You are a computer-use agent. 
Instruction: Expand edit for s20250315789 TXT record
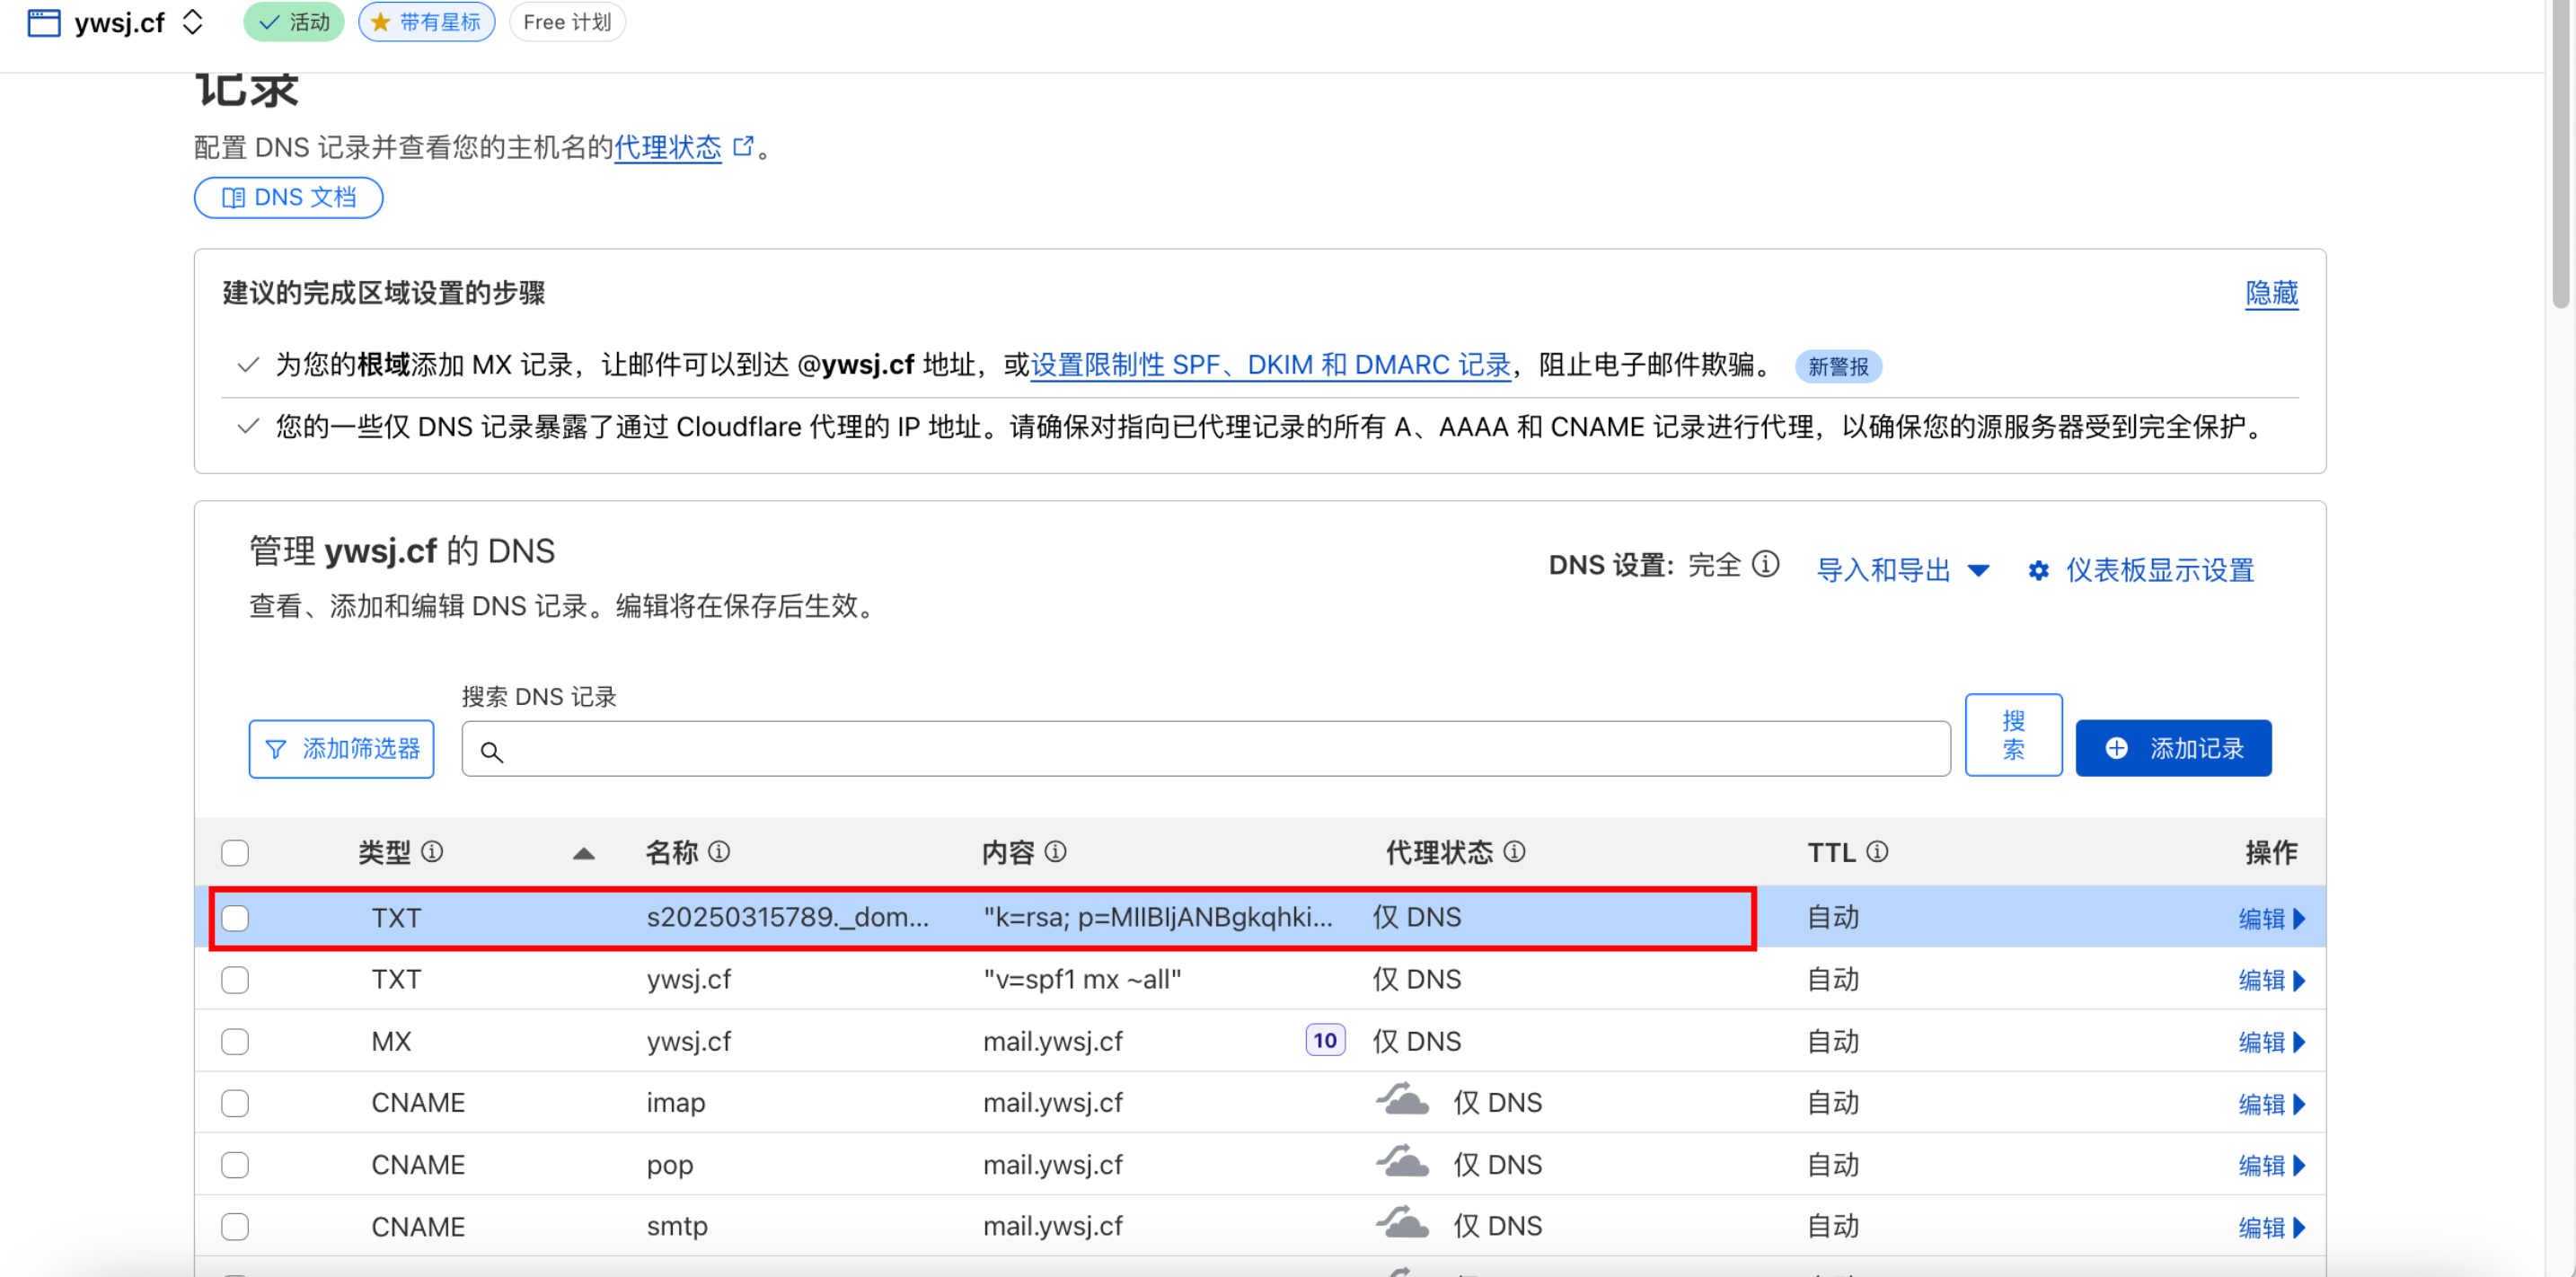pyautogui.click(x=2271, y=919)
